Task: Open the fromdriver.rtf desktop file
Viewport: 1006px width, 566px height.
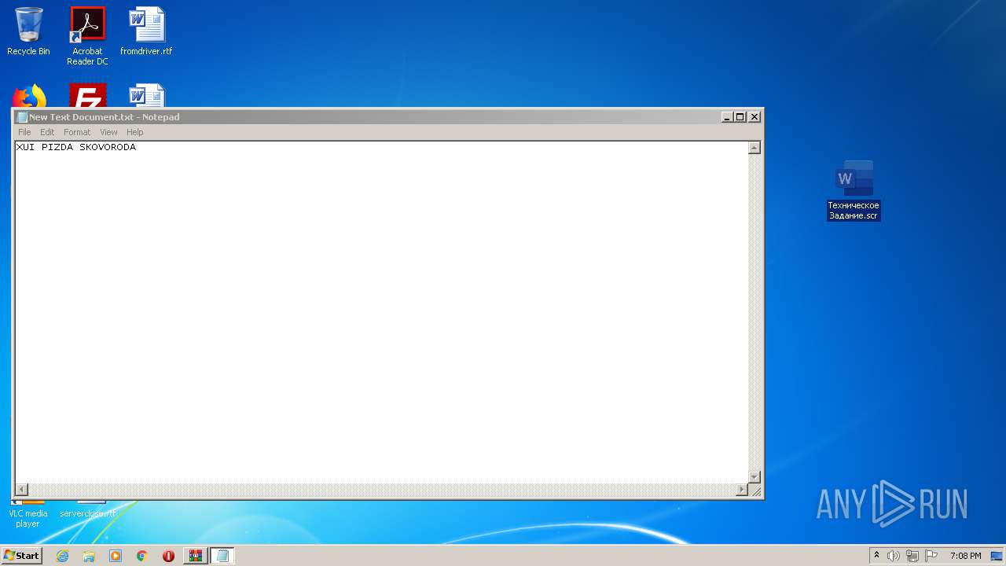Action: coord(146,31)
